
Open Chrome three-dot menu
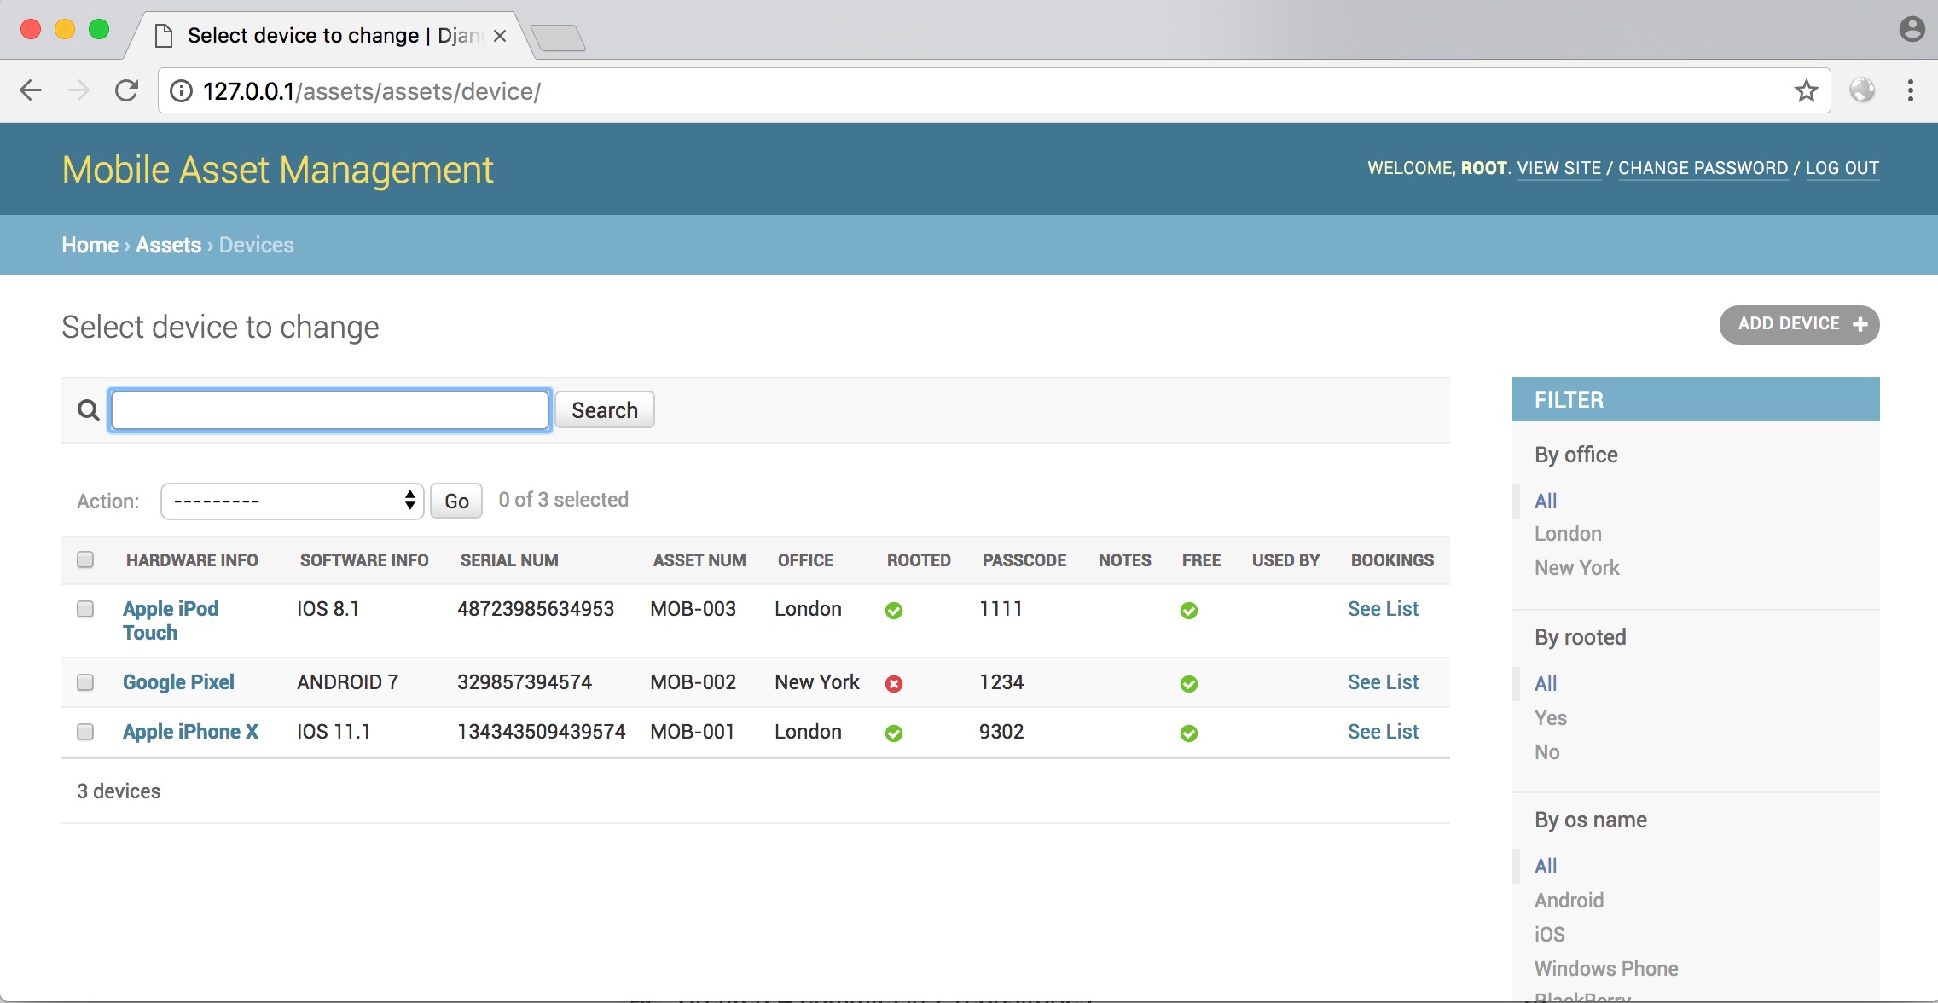coord(1911,90)
